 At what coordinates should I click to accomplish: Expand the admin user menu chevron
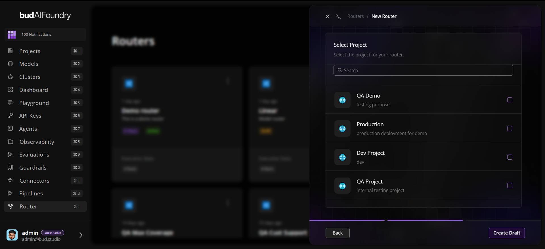coord(81,235)
